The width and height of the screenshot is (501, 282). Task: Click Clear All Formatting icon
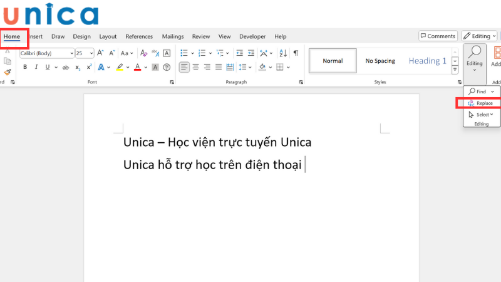coord(144,53)
